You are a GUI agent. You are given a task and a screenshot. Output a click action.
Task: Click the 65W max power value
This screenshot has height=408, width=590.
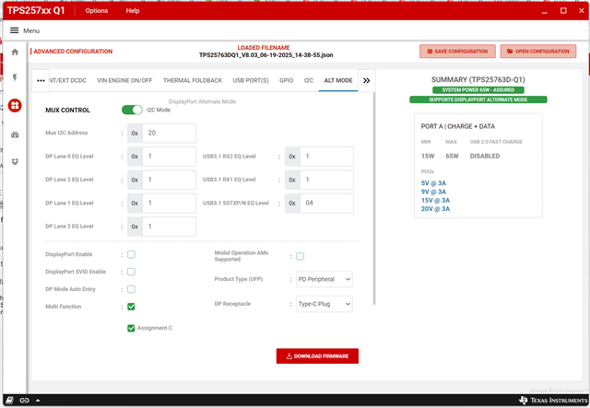452,156
